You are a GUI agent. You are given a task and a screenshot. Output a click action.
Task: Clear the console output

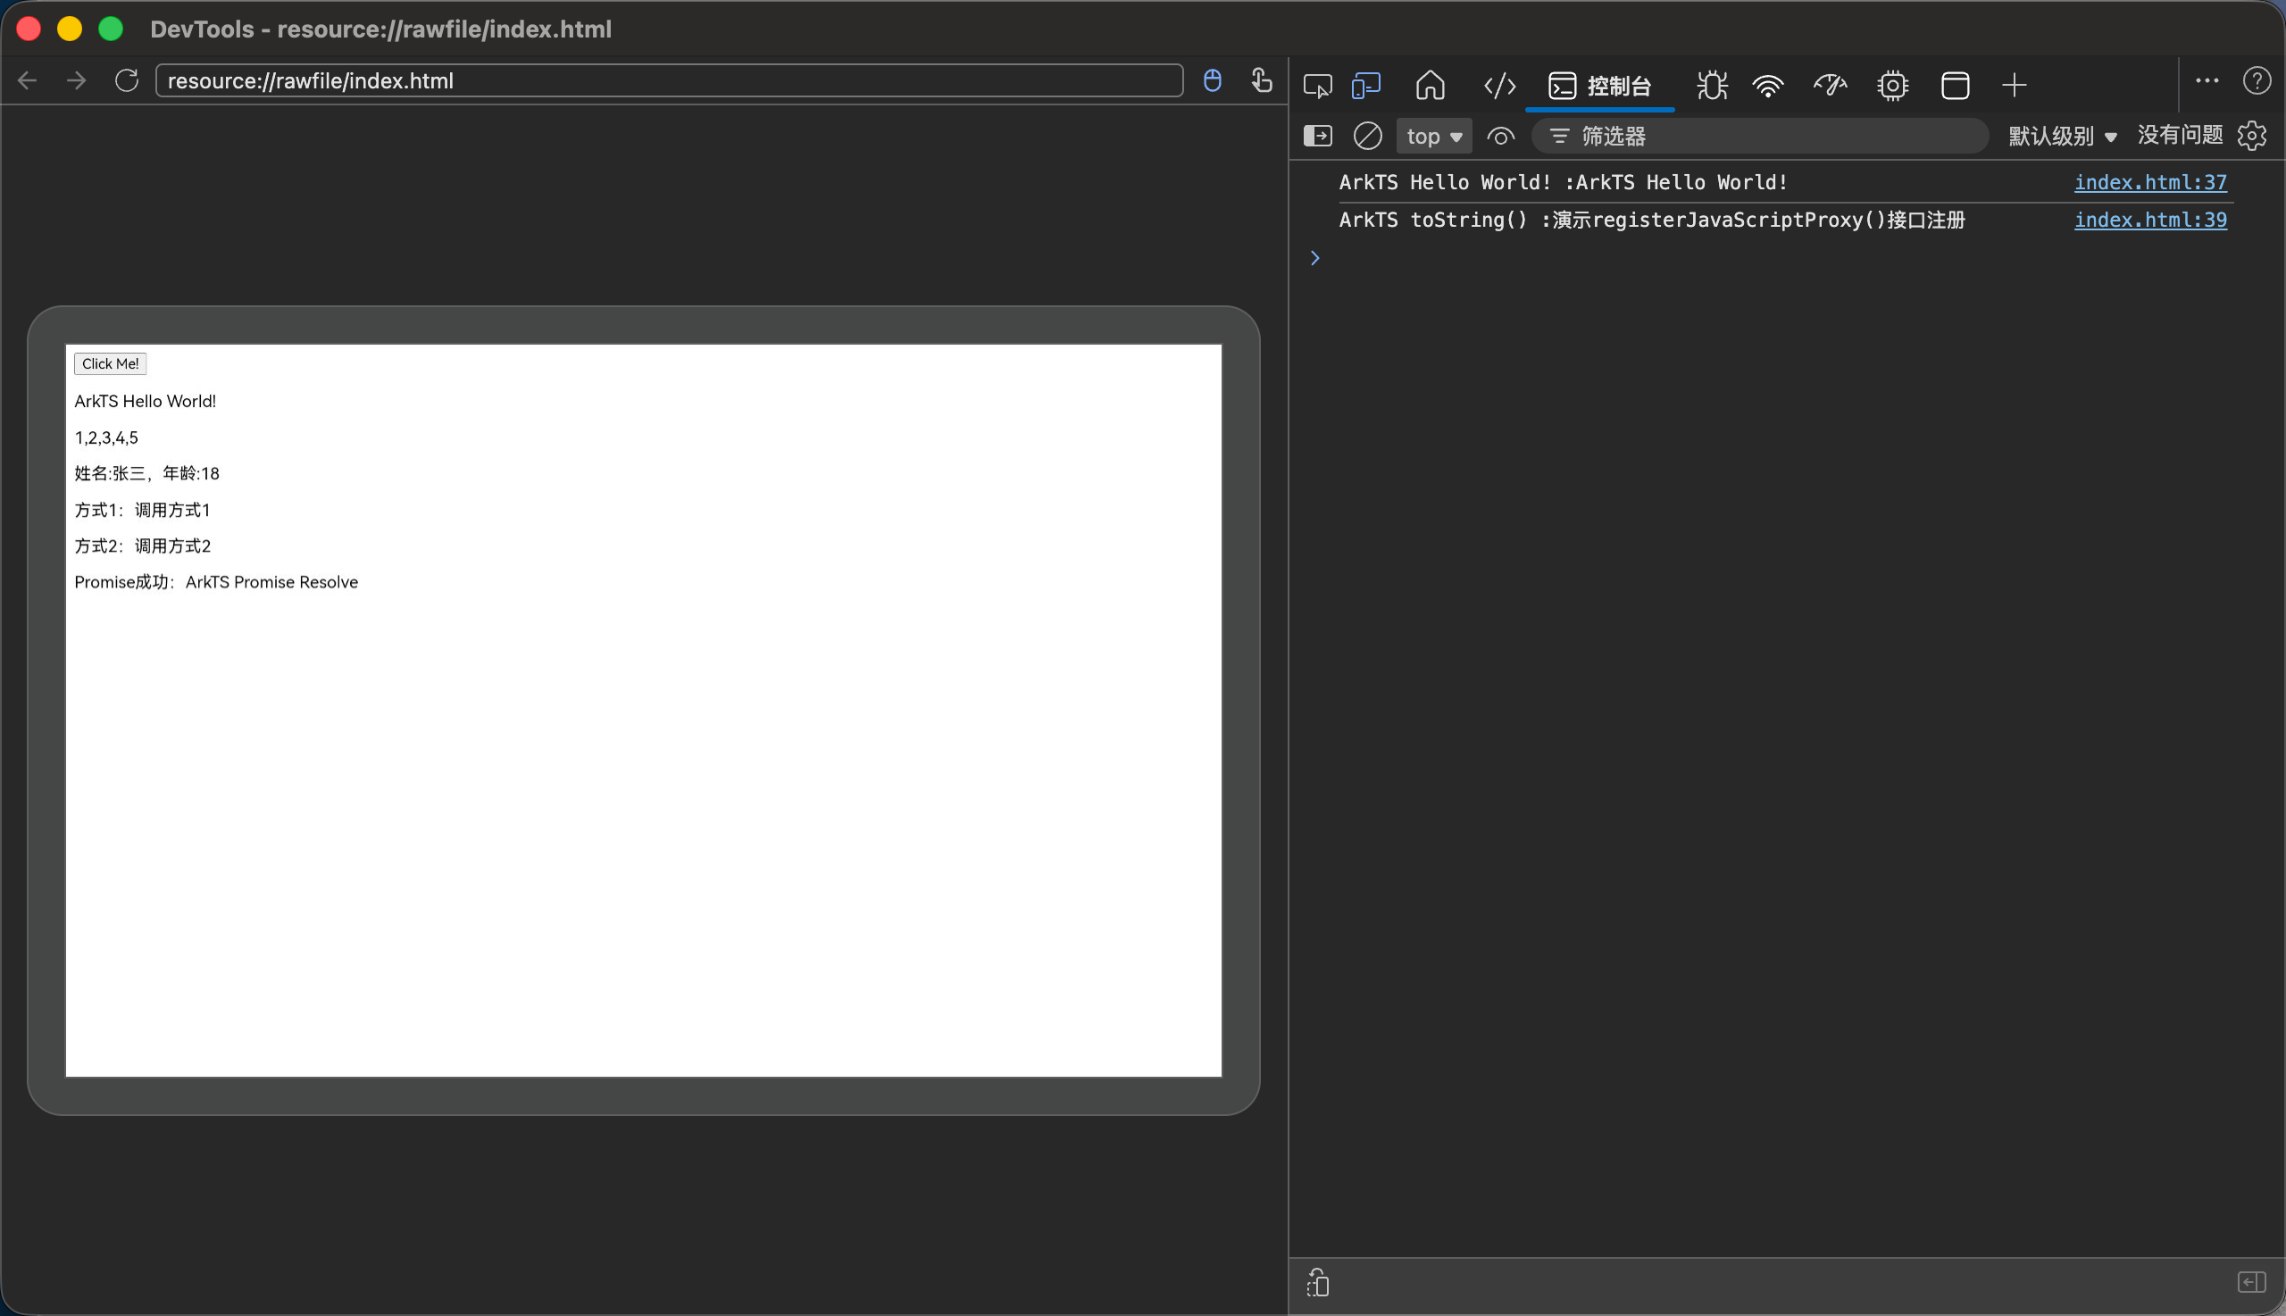(x=1367, y=137)
